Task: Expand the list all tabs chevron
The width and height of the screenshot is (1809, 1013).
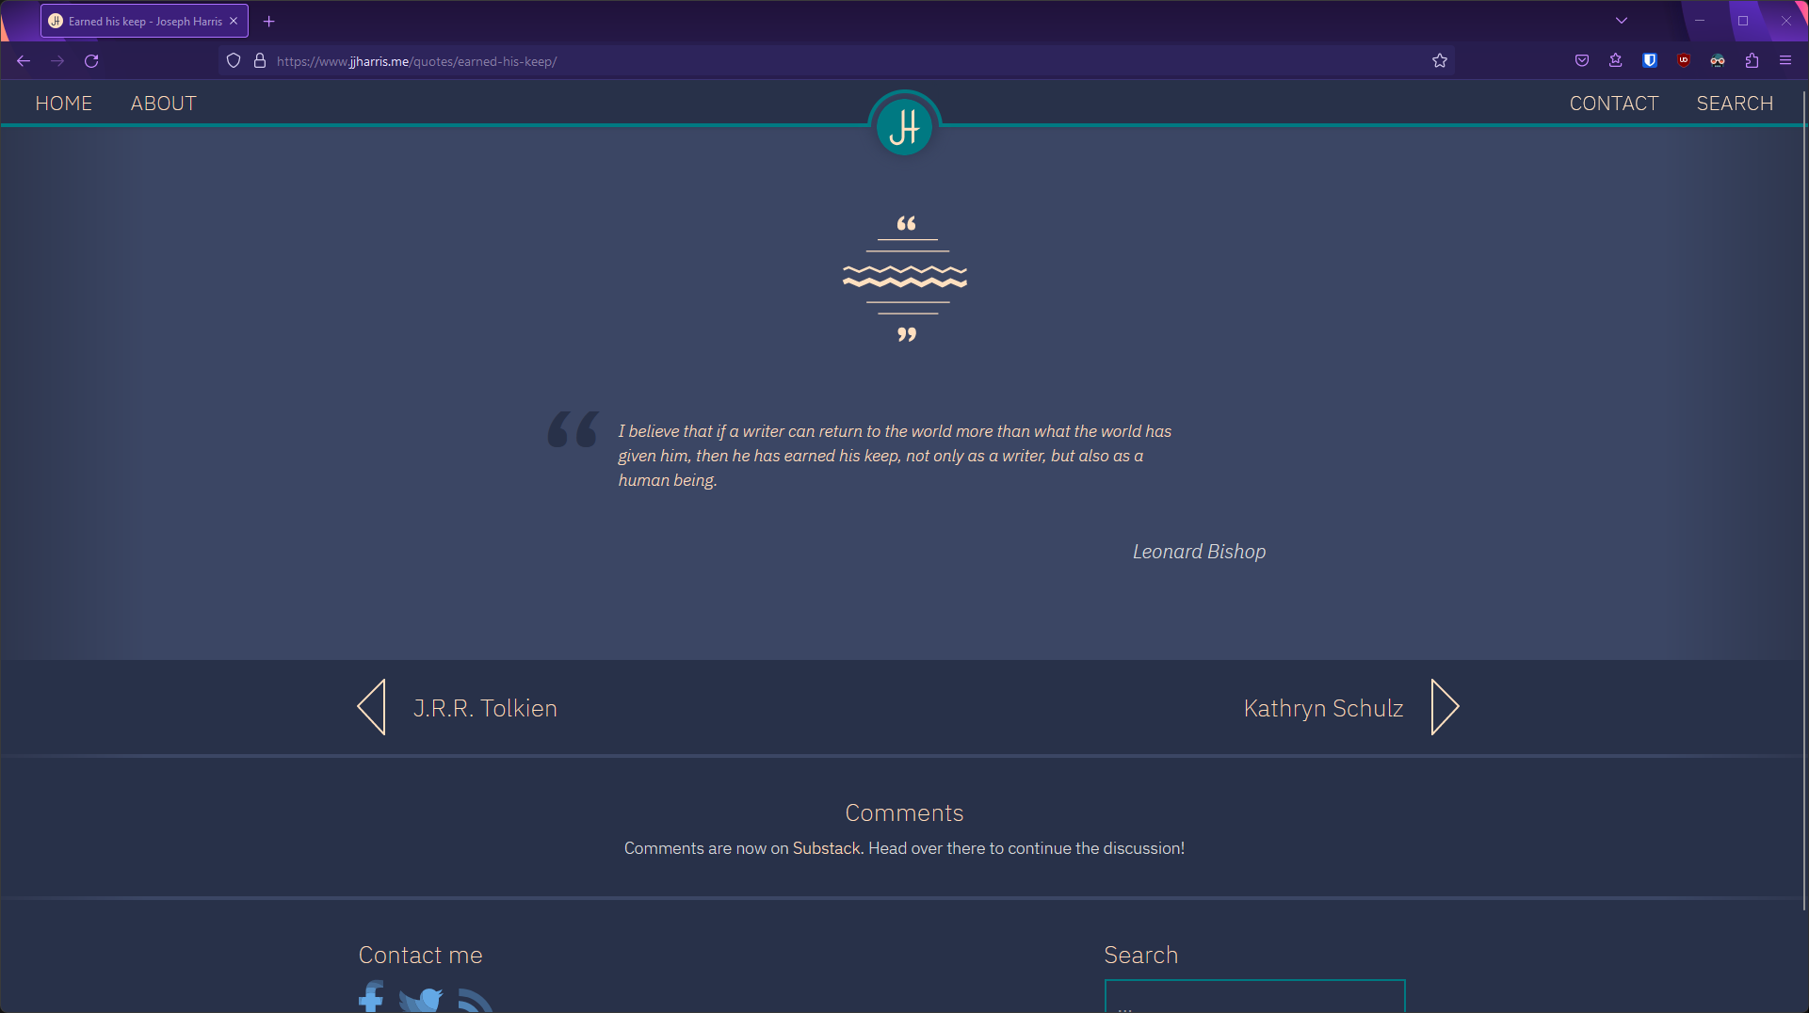Action: [1622, 21]
